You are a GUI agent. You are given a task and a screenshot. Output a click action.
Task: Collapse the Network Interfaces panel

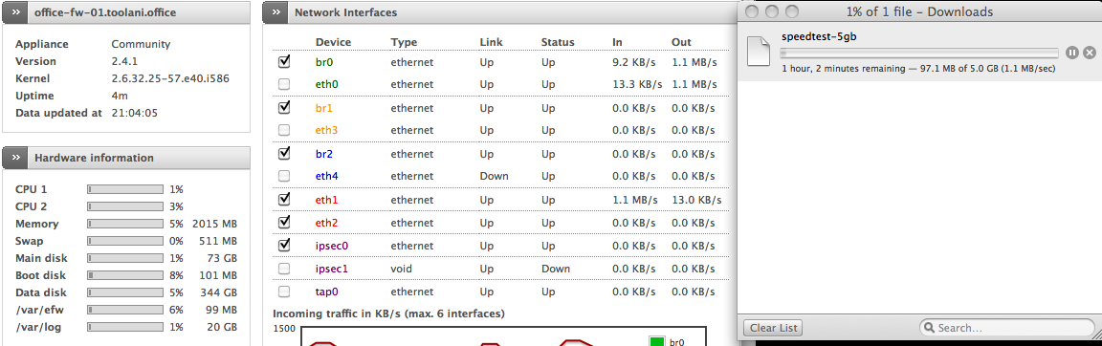[275, 12]
